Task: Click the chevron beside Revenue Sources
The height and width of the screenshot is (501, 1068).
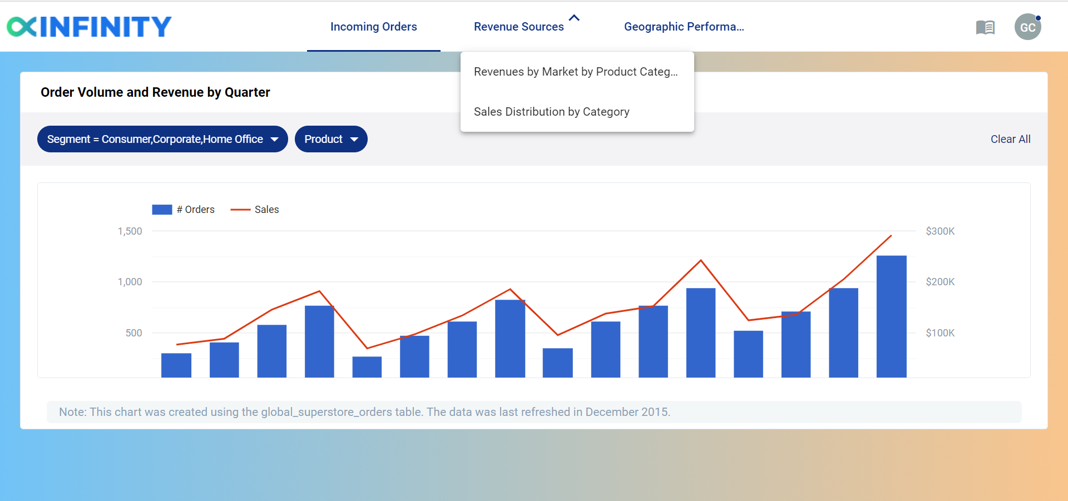Action: (575, 18)
